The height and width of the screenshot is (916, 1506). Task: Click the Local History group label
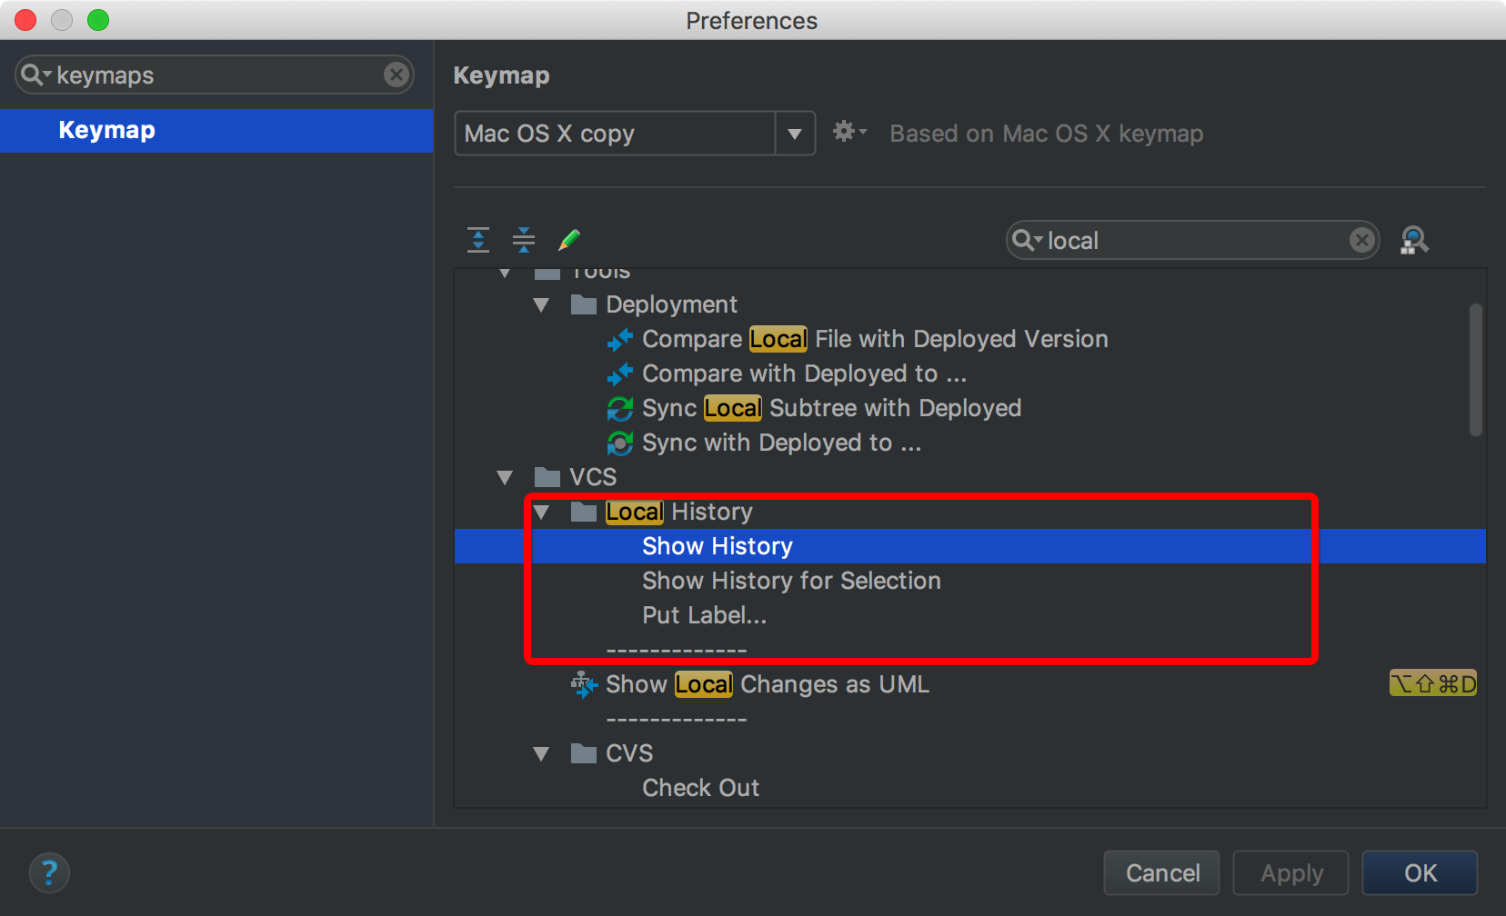click(679, 512)
